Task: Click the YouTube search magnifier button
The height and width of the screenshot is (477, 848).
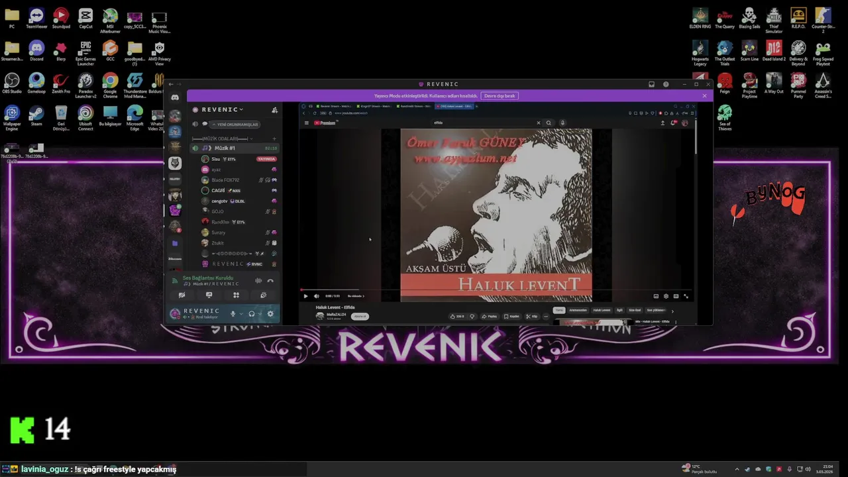Action: pos(549,123)
